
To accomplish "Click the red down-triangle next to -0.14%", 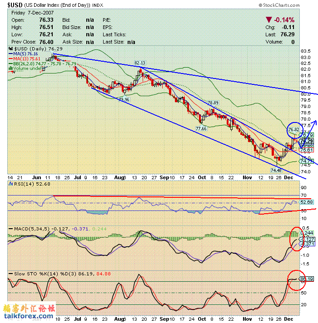I will [269, 20].
